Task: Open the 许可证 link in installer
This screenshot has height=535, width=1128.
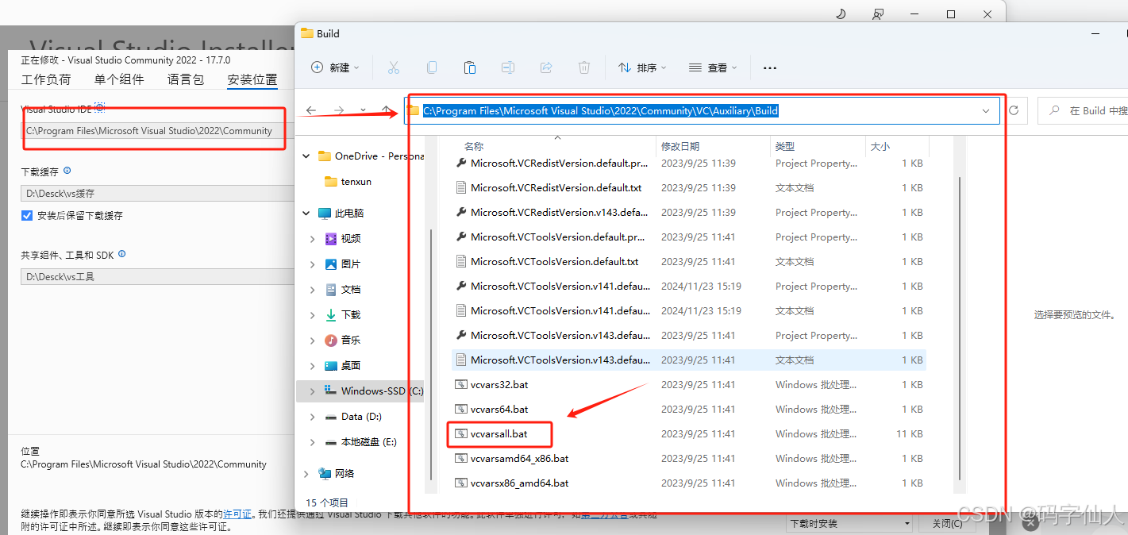Action: (237, 514)
